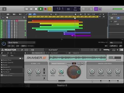Click the scissors editors icon in the toolbar
The height and width of the screenshot is (93, 124).
tap(4, 9)
